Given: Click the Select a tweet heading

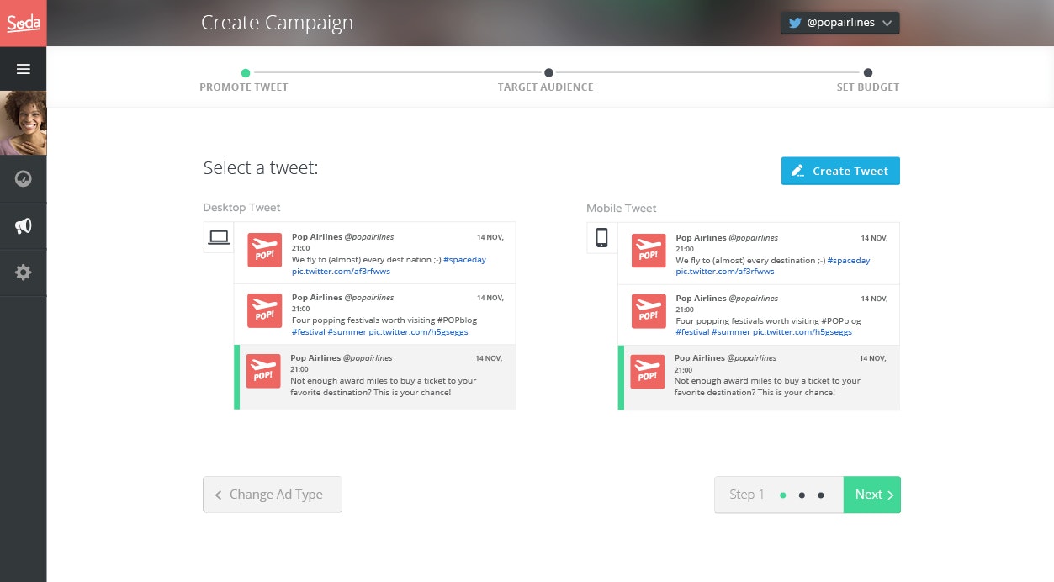Looking at the screenshot, I should tap(261, 167).
